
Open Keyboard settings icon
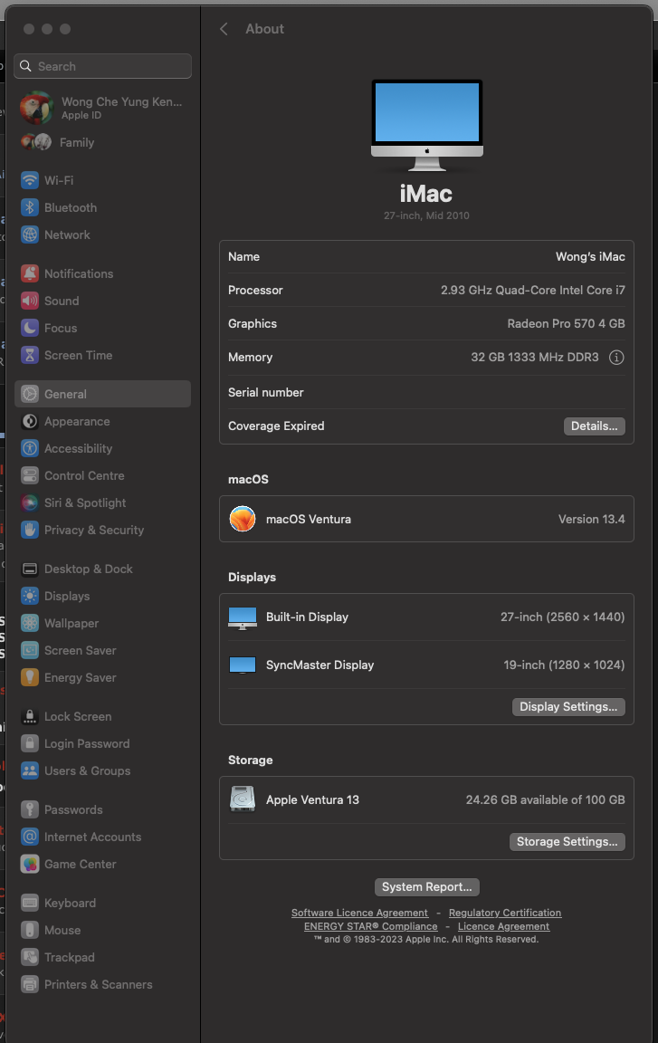tap(29, 903)
